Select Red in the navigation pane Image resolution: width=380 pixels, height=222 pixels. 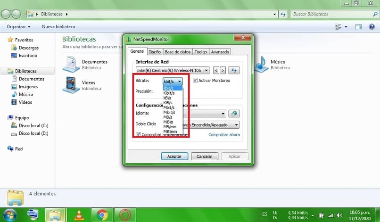pyautogui.click(x=19, y=149)
